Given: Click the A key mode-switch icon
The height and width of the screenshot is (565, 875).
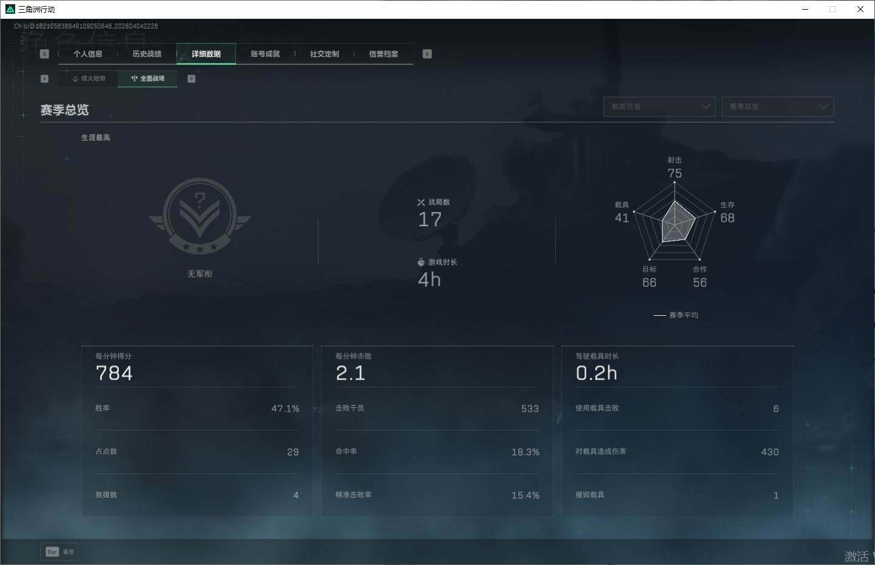Looking at the screenshot, I should click(44, 79).
